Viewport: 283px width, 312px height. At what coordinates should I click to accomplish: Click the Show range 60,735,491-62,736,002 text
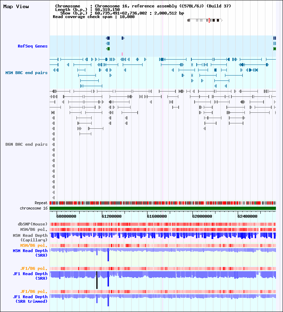(122, 13)
